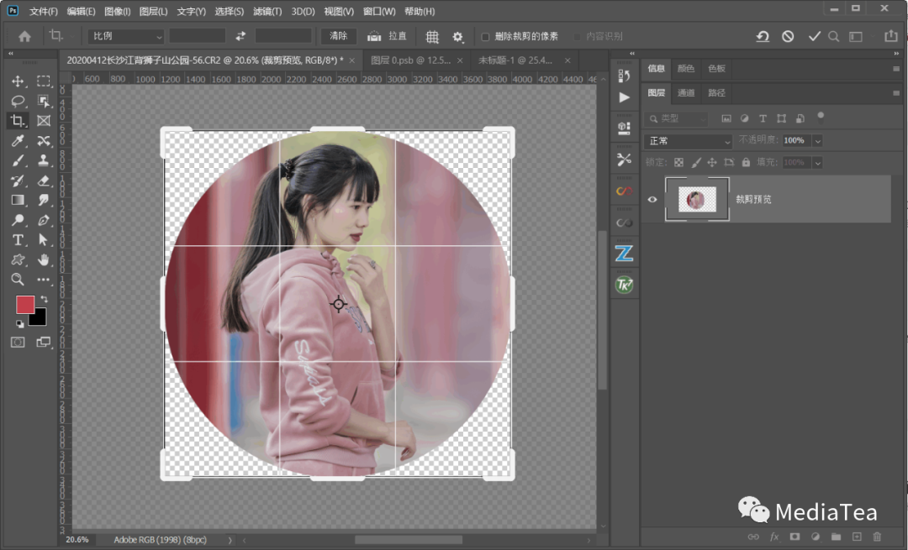
Task: Select the Pen tool
Action: (x=44, y=220)
